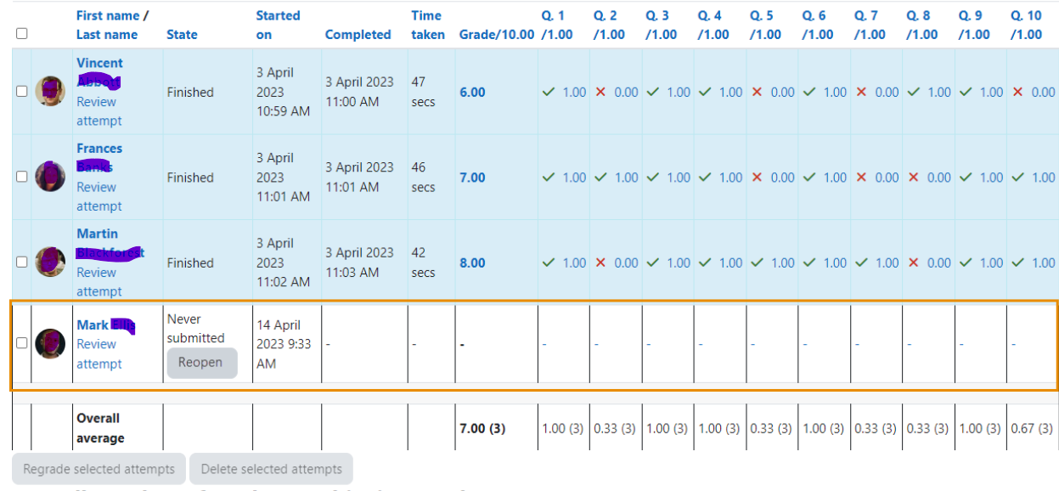Image resolution: width=1059 pixels, height=491 pixels.
Task: Check the box beside Martin's attempt row
Action: 22,262
